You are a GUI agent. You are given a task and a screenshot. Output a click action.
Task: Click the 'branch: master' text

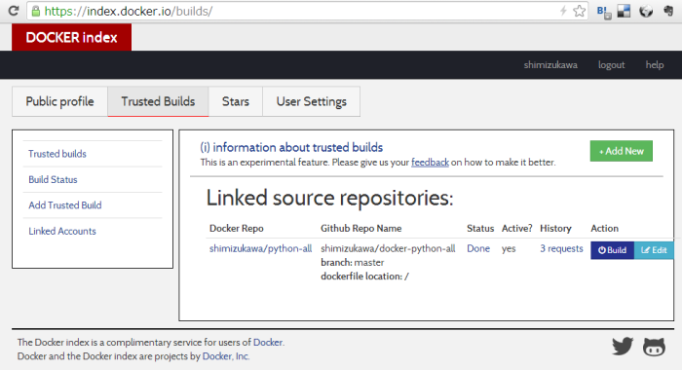tap(353, 262)
